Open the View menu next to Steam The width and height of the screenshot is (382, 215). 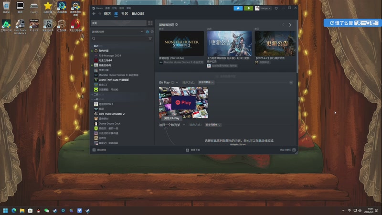pos(107,8)
